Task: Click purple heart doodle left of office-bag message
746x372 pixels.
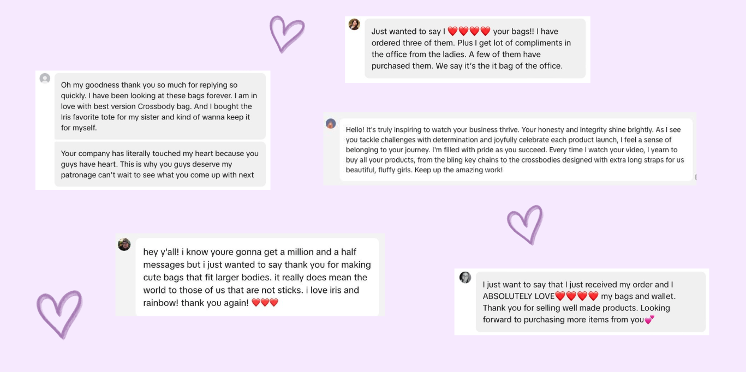Action: (x=287, y=33)
